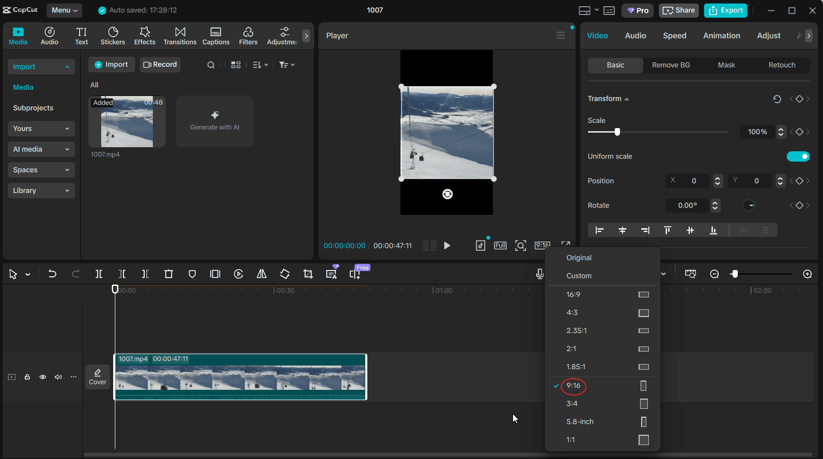This screenshot has height=459, width=823.
Task: Click the Scale slider handle
Action: click(617, 132)
